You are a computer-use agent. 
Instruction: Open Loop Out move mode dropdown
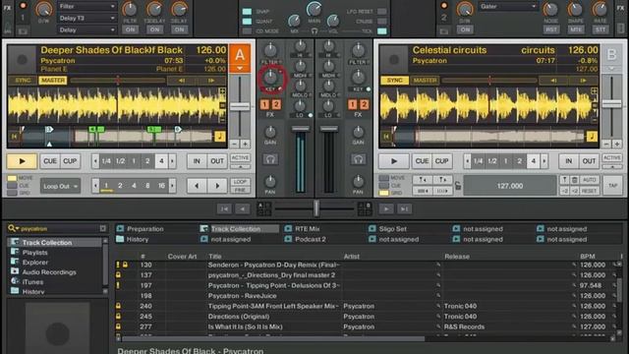60,186
